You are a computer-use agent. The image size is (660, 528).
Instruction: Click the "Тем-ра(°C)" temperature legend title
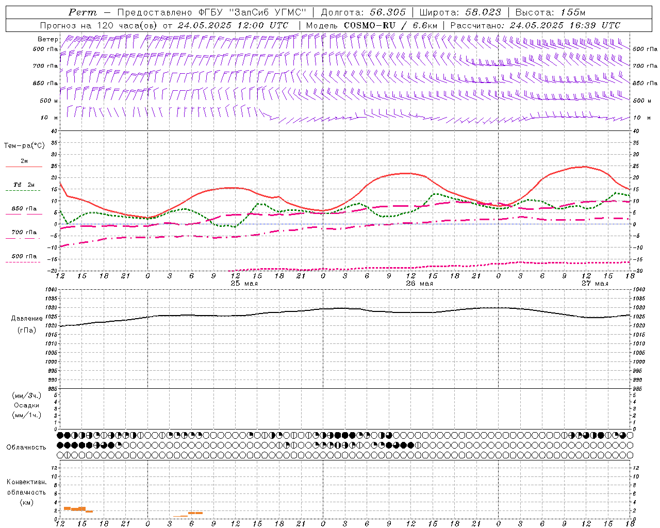click(x=24, y=146)
